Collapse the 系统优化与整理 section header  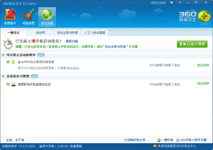(x=18, y=76)
